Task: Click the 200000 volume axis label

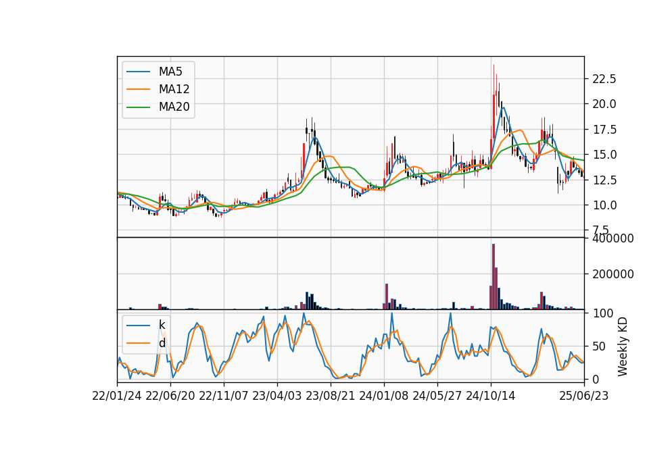Action: pyautogui.click(x=613, y=274)
